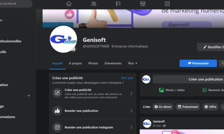
Task: Click the Modifier button
Action: coord(210,47)
